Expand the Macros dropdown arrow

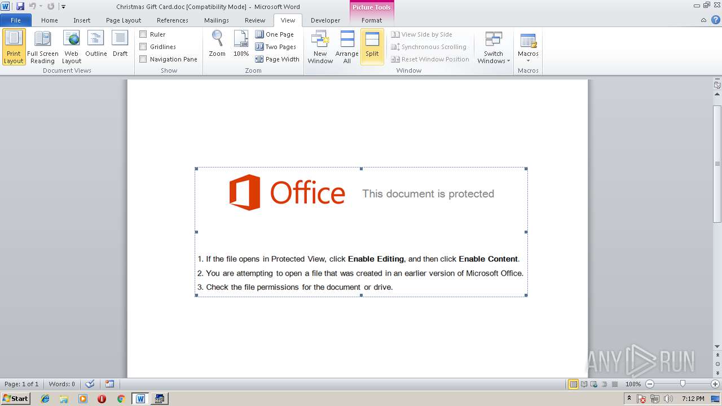528,61
